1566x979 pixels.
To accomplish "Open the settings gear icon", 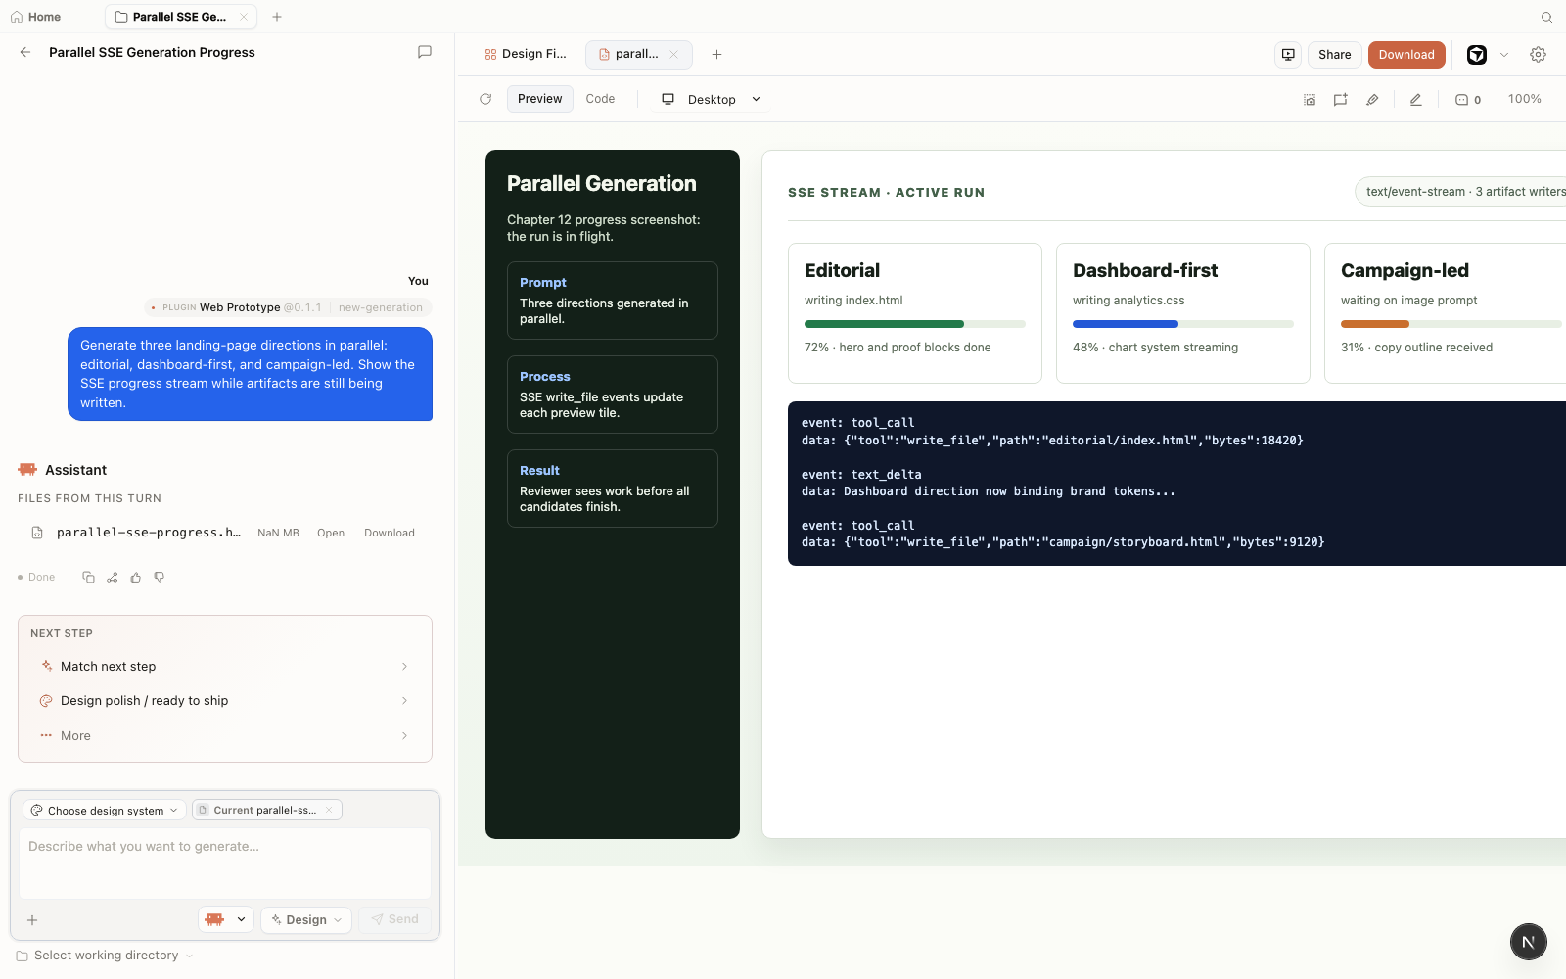I will (1539, 55).
